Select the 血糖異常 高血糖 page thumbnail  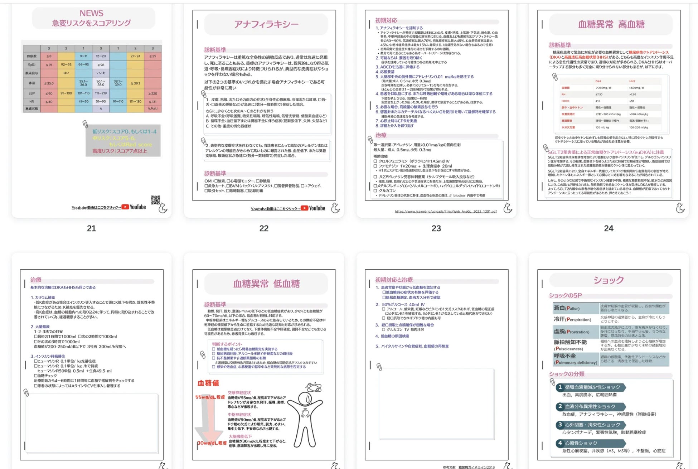609,107
